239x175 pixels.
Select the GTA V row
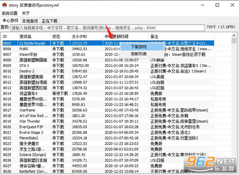click(108, 66)
